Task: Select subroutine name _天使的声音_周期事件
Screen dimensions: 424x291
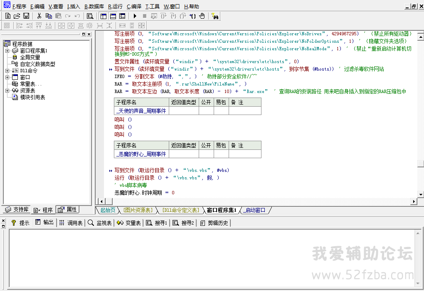Action: click(x=141, y=111)
